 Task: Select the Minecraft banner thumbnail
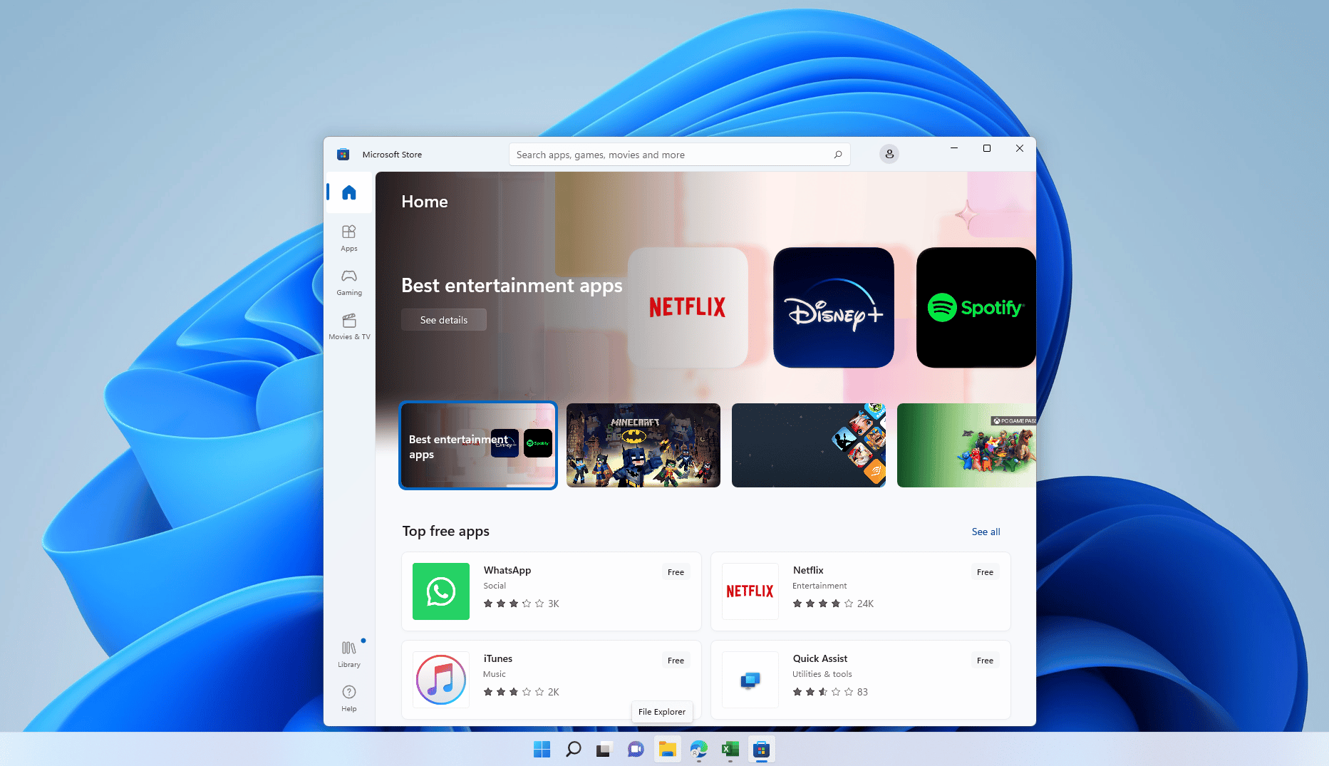(x=643, y=445)
